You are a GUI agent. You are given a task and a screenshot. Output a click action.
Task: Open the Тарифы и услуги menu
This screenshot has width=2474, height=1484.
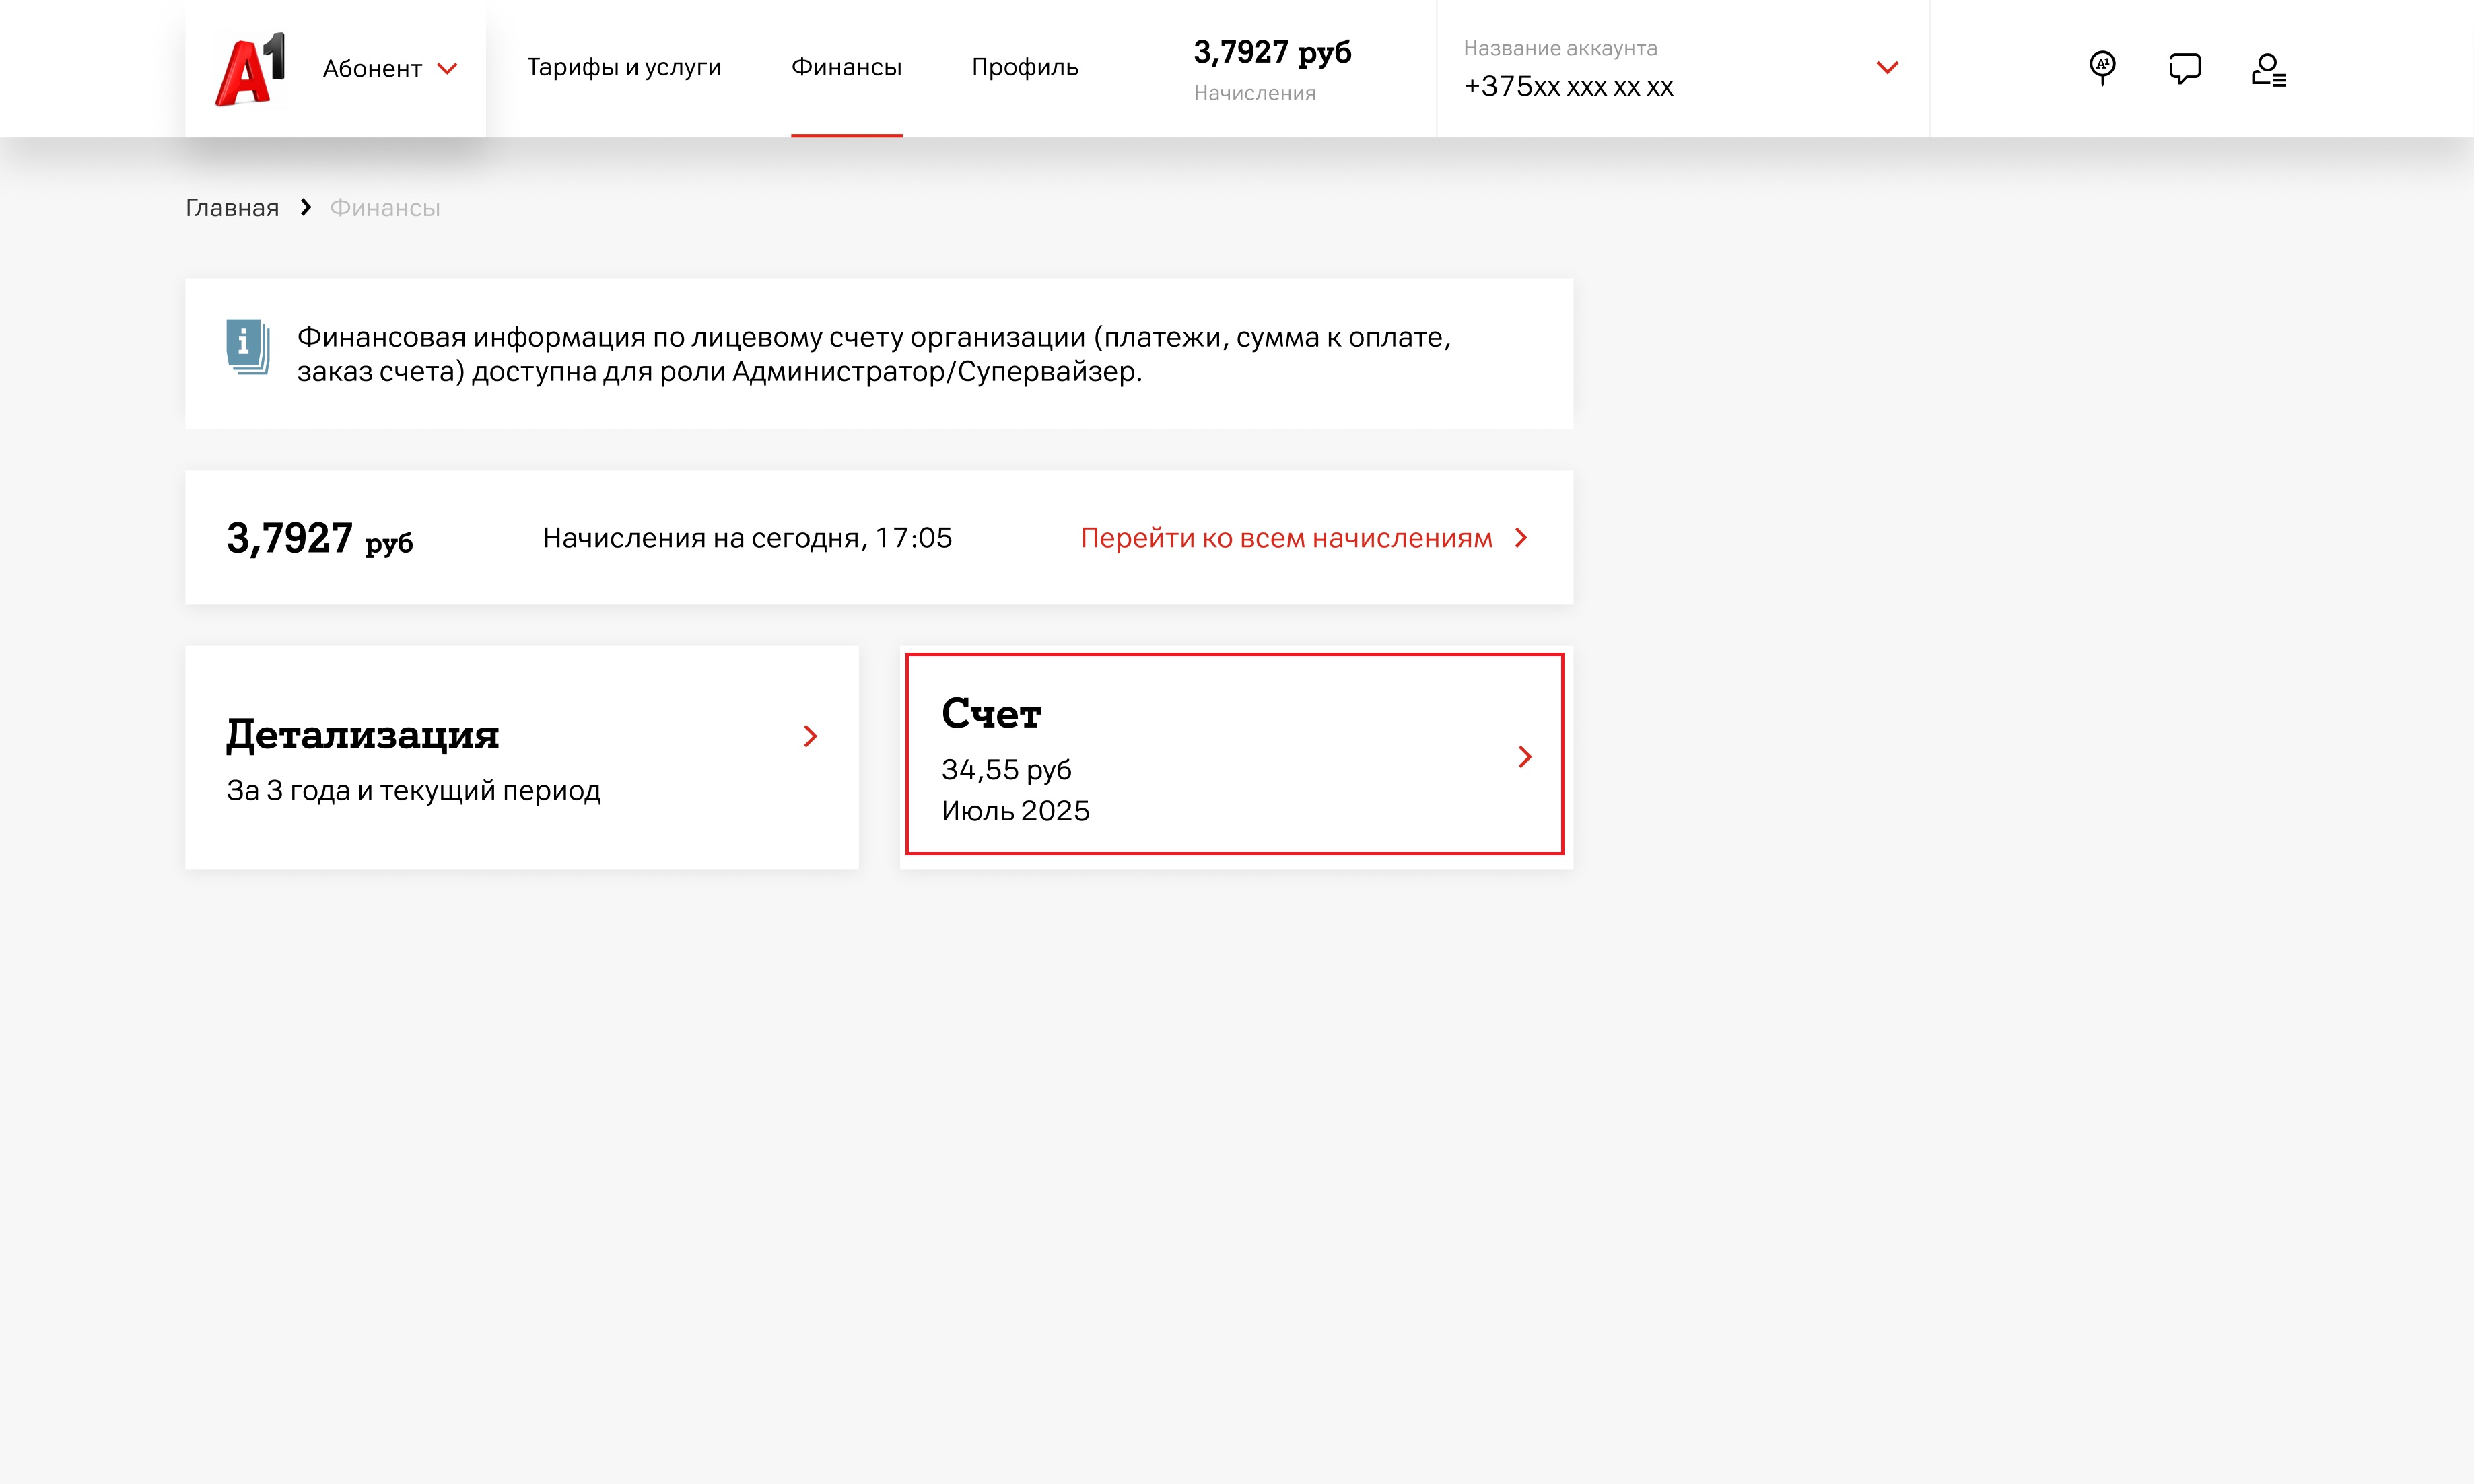(623, 67)
